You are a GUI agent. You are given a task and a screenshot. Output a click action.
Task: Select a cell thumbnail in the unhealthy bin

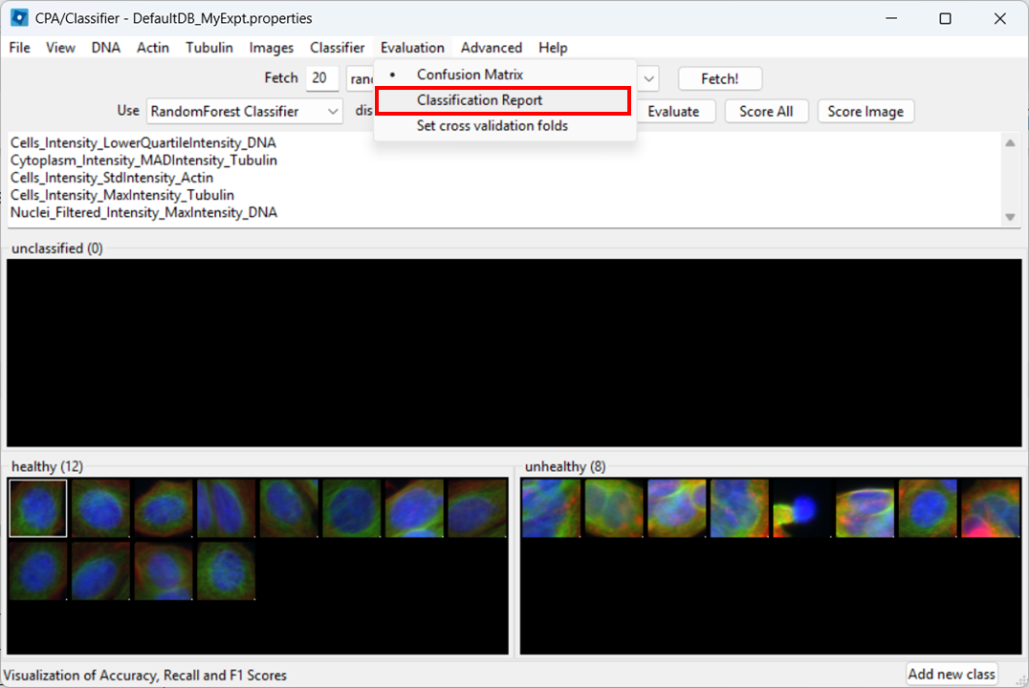551,508
